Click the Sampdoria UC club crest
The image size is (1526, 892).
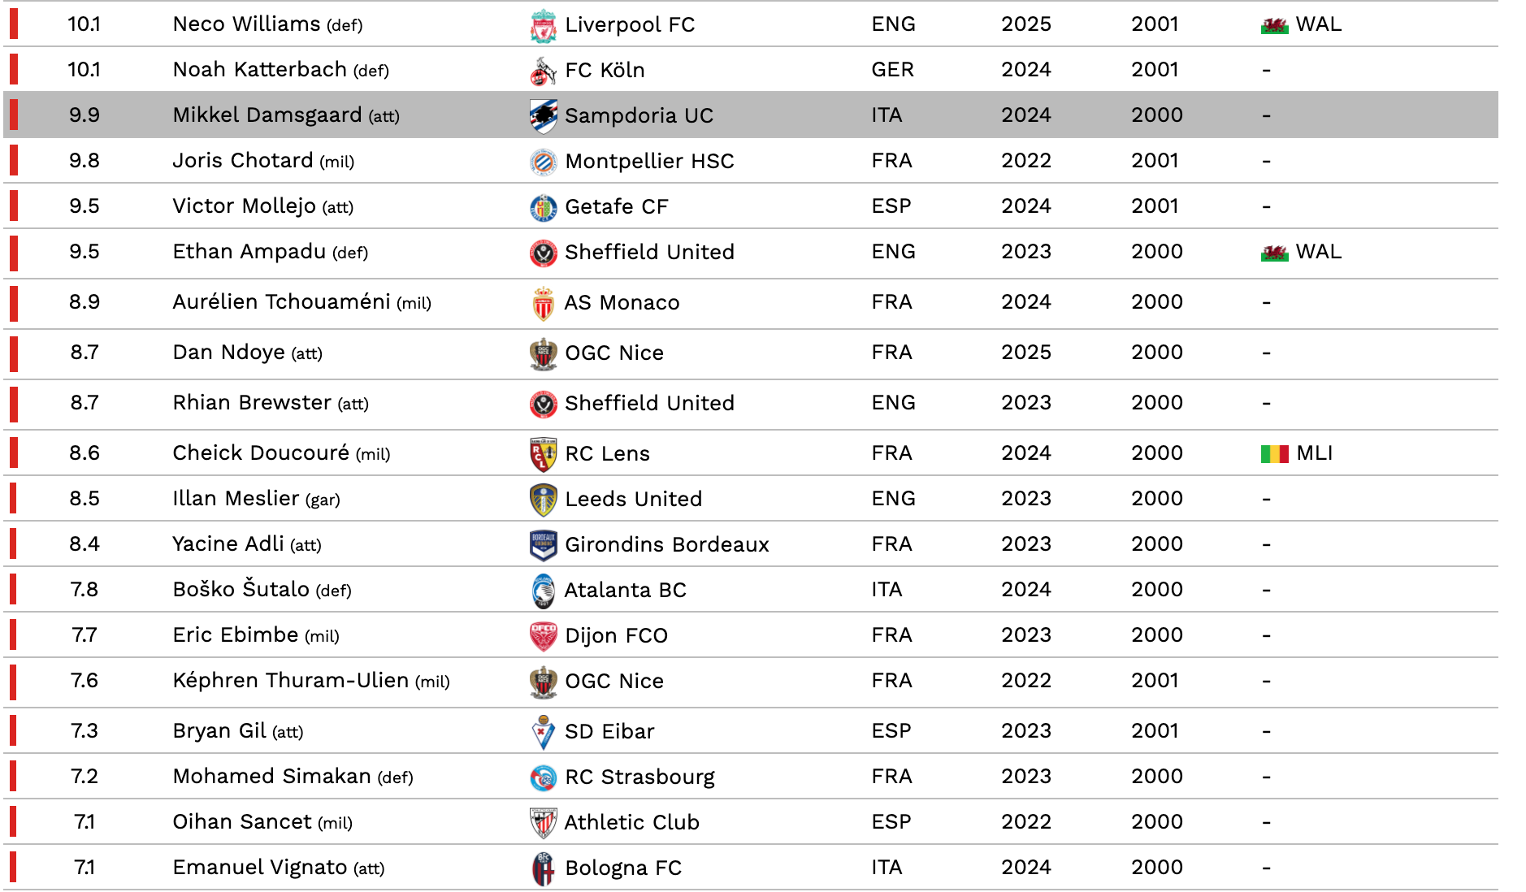pyautogui.click(x=543, y=116)
